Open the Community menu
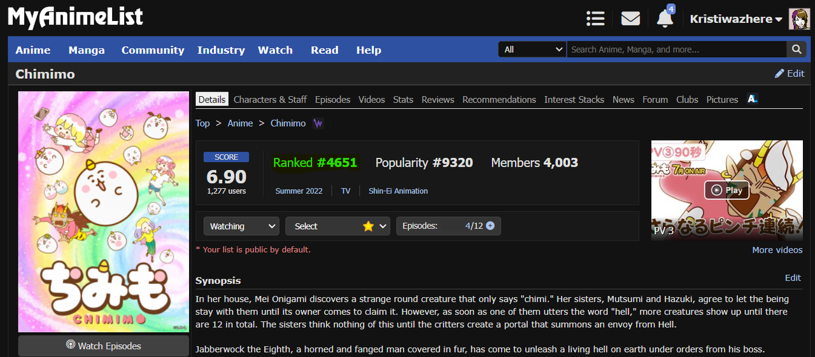The height and width of the screenshot is (357, 815). point(153,50)
